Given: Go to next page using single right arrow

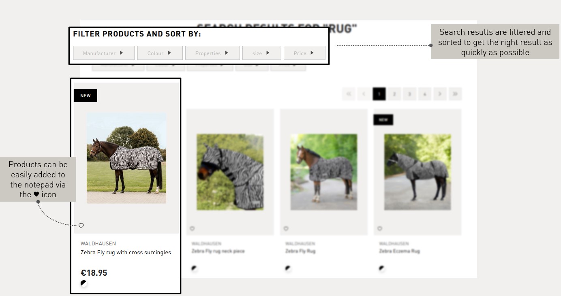Looking at the screenshot, I should (440, 94).
